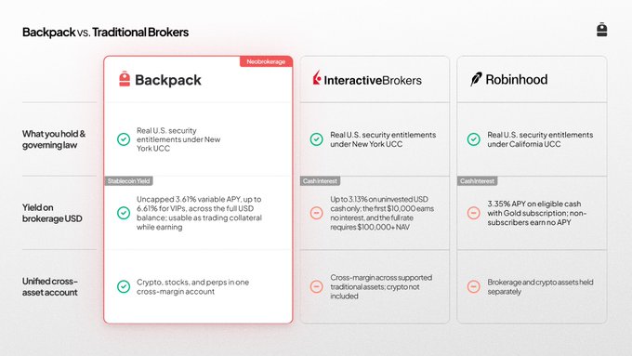
Task: Click the Stablecoin Yield grey tag
Action: (x=128, y=181)
